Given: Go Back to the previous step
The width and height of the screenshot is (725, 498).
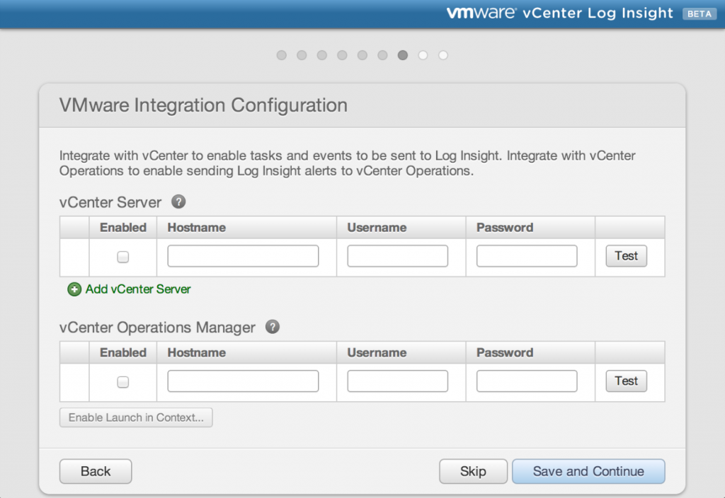Looking at the screenshot, I should (x=96, y=471).
